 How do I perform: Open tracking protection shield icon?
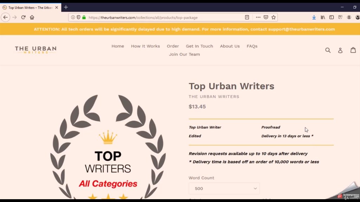click(78, 18)
